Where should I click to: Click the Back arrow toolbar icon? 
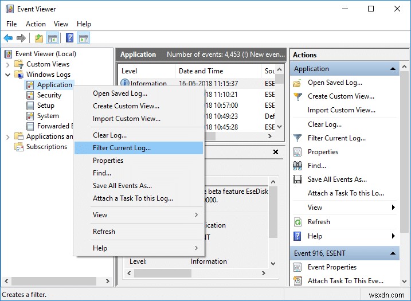(x=8, y=38)
